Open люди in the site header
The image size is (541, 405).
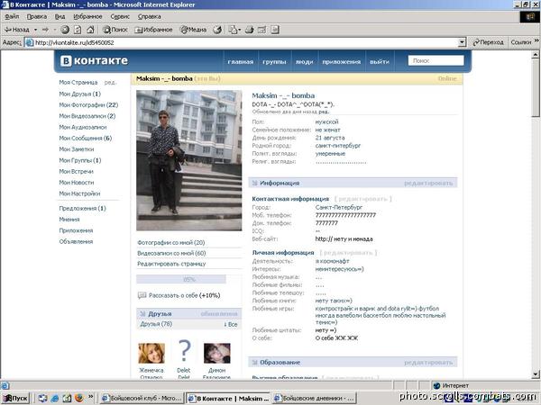pyautogui.click(x=304, y=62)
